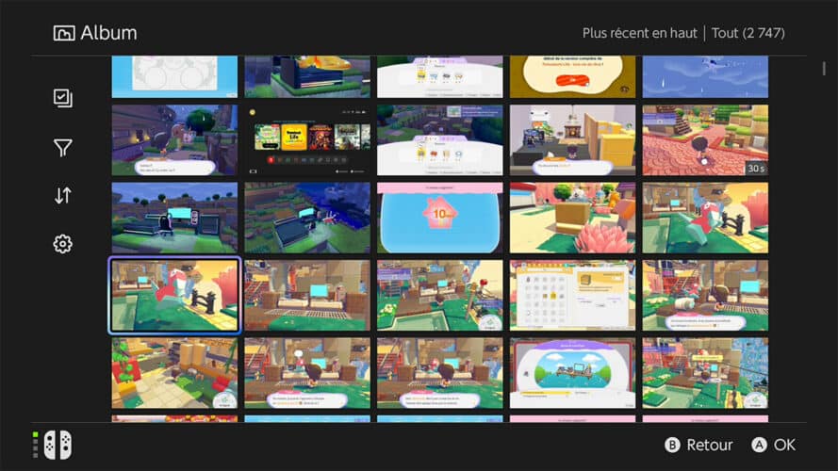Screen dimensions: 838x471
Task: Open the room with fireplace thumbnail
Action: [x=572, y=140]
